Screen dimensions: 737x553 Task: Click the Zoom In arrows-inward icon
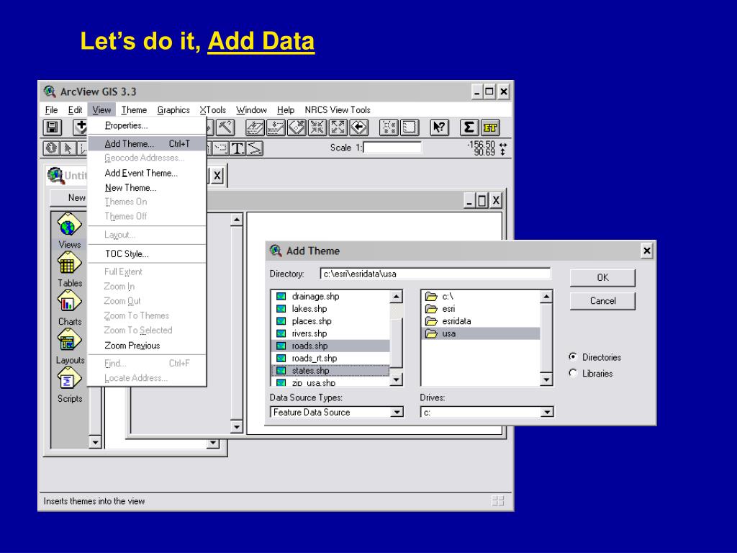pyautogui.click(x=317, y=127)
